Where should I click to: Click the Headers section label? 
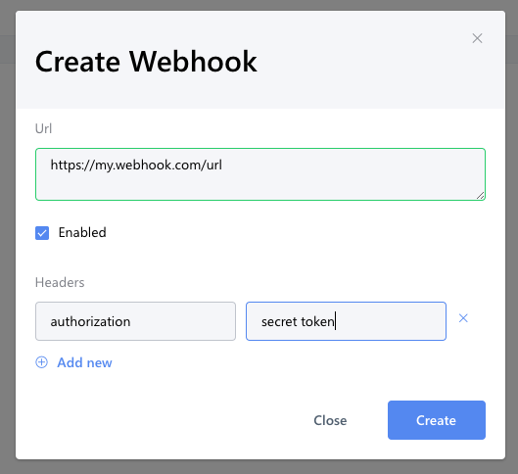60,282
